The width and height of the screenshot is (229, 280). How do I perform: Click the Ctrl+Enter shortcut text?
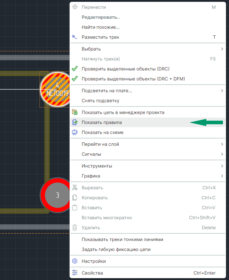coord(204,273)
